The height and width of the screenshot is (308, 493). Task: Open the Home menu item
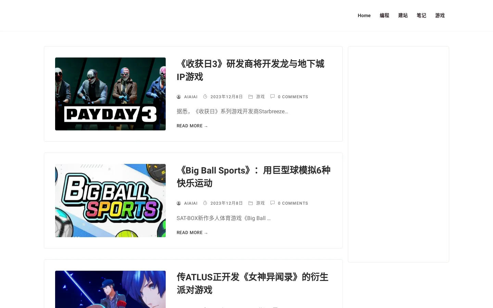tap(364, 15)
